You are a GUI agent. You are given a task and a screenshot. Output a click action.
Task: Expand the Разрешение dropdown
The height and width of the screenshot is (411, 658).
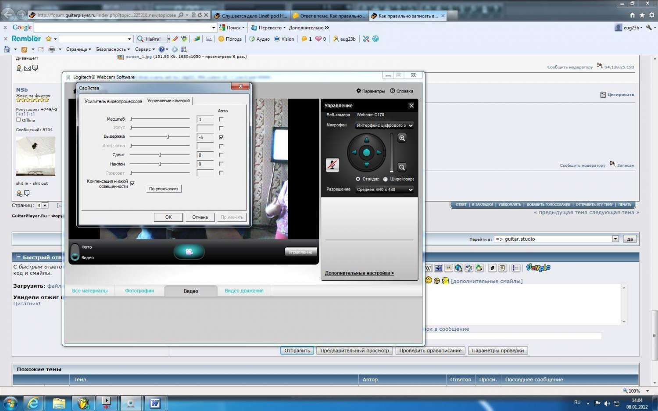[385, 189]
